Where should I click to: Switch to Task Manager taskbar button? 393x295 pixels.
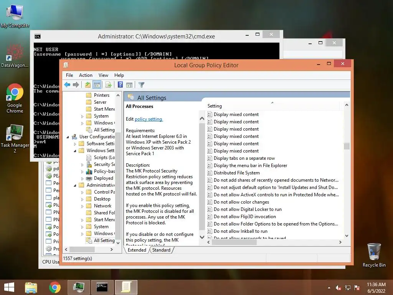point(79,287)
